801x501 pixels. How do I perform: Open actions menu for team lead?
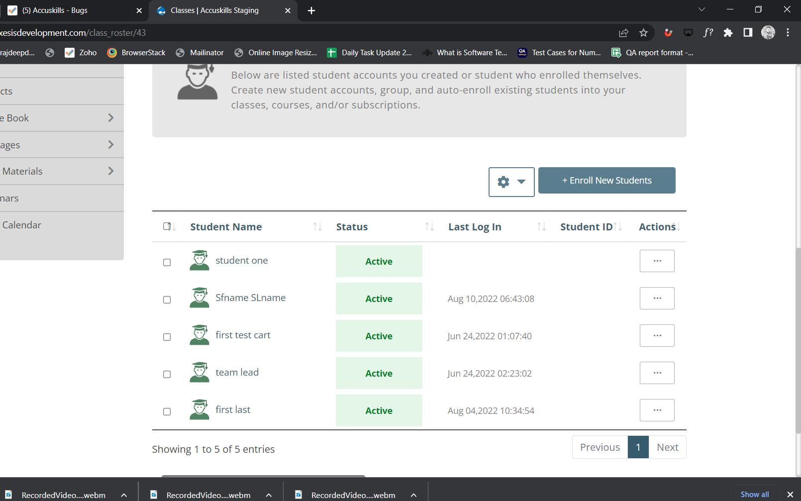pos(657,373)
